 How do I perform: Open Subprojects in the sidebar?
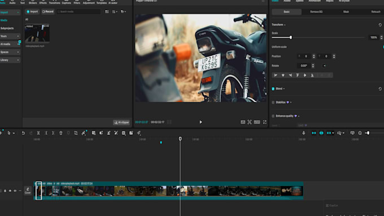pos(7,28)
